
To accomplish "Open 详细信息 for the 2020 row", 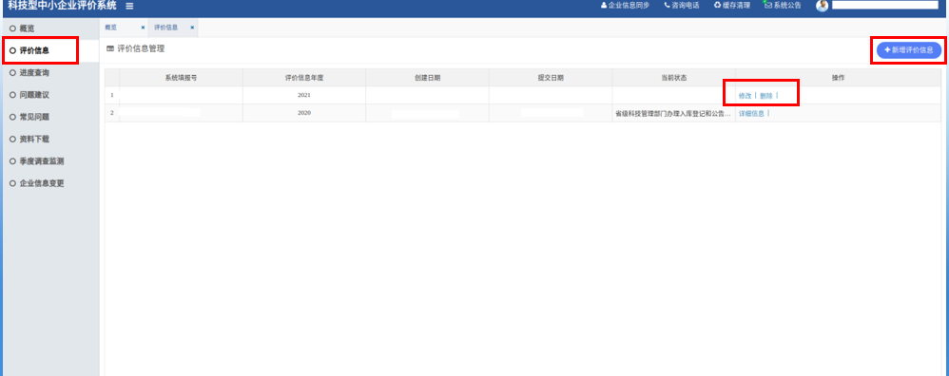I will point(751,113).
